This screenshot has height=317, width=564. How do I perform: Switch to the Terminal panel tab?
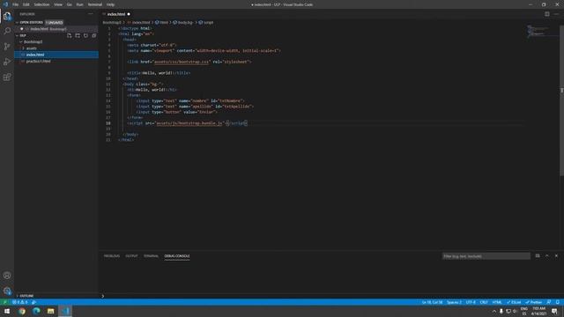[x=151, y=256]
